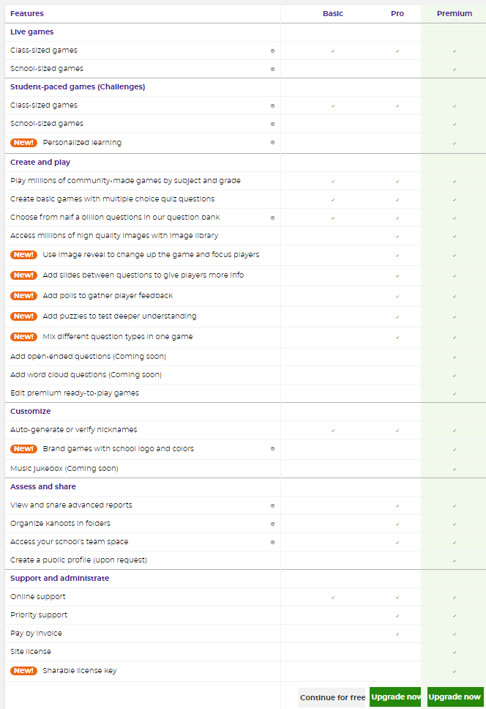The height and width of the screenshot is (709, 486).
Task: Click New! badge beside Sharable license key
Action: click(23, 671)
